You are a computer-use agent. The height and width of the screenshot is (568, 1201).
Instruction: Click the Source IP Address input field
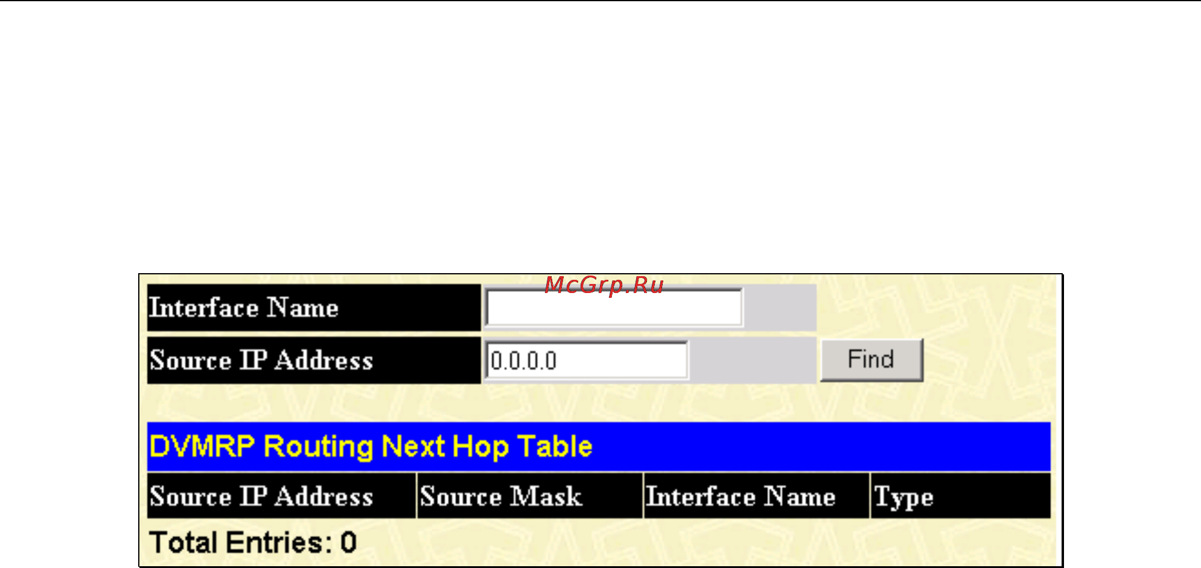point(587,360)
